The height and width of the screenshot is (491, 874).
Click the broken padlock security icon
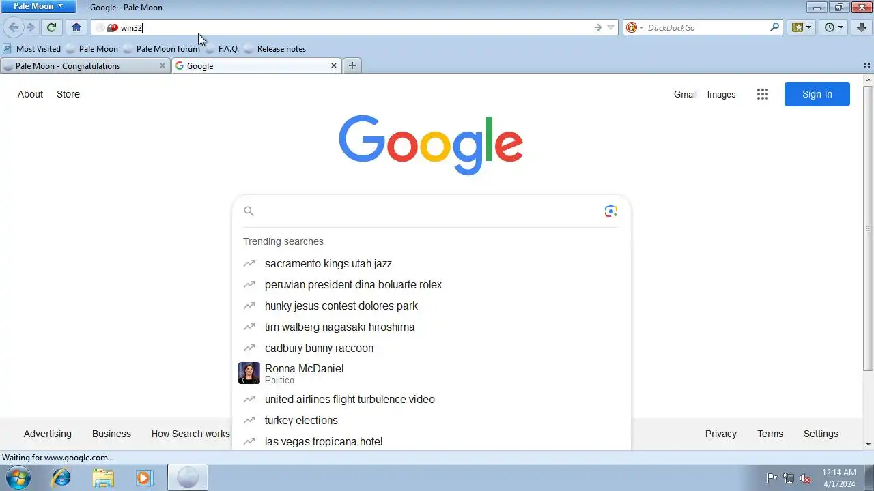[113, 28]
